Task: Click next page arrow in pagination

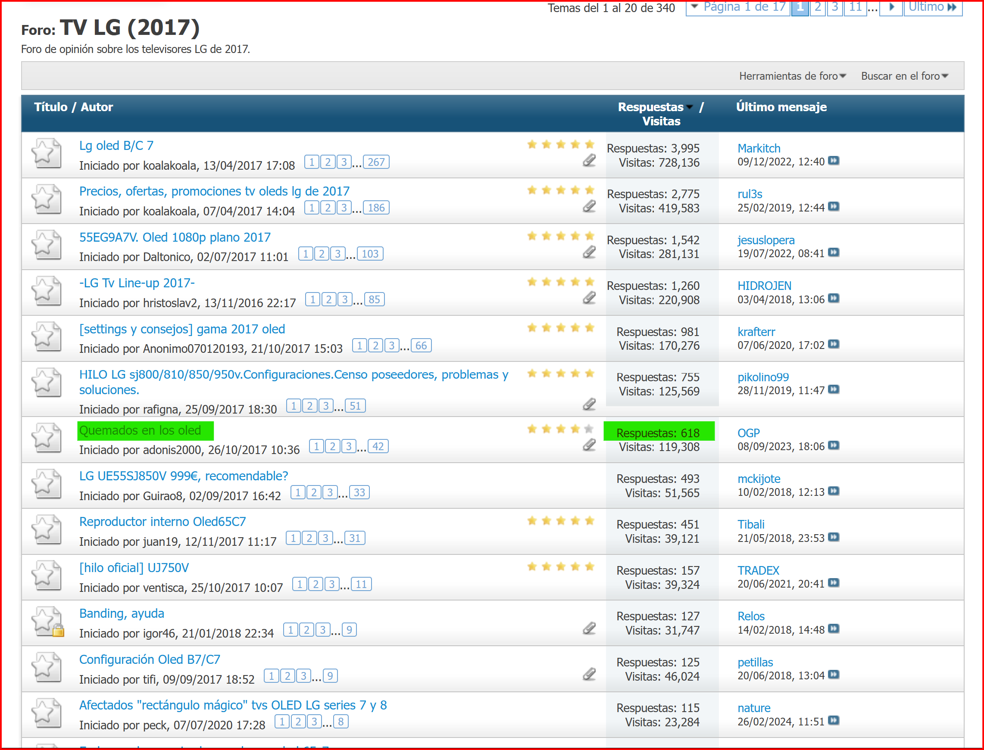Action: (x=891, y=7)
